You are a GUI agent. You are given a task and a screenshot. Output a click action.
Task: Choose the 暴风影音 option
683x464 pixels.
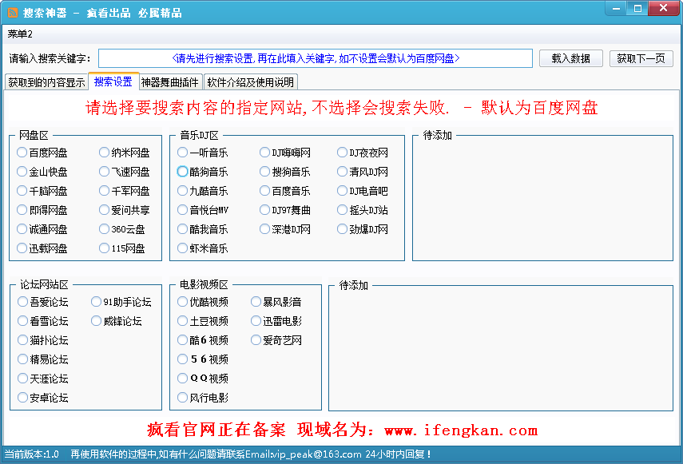[x=276, y=302]
